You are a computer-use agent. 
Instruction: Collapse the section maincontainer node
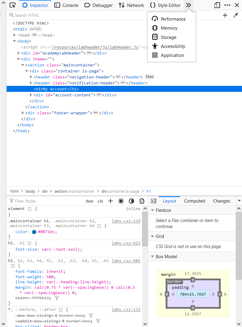click(x=22, y=65)
